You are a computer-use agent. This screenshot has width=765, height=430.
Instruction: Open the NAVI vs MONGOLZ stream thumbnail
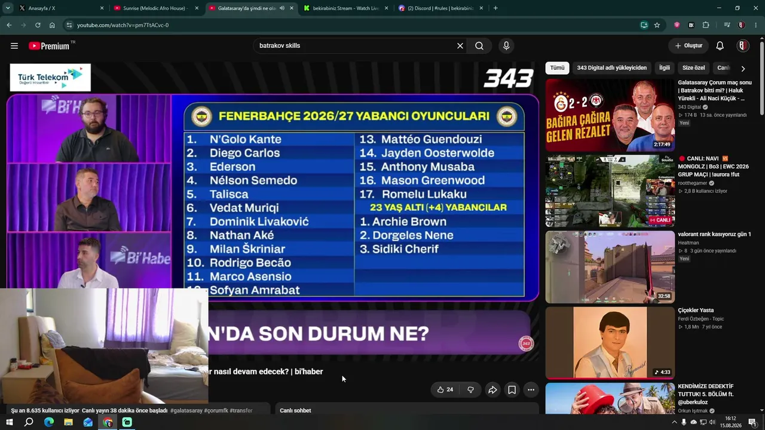coord(610,191)
